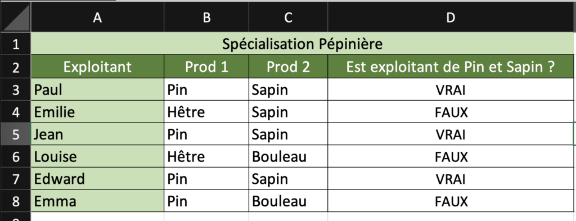Click Emma's Bouleau cell
Image resolution: width=576 pixels, height=221 pixels.
tap(289, 201)
